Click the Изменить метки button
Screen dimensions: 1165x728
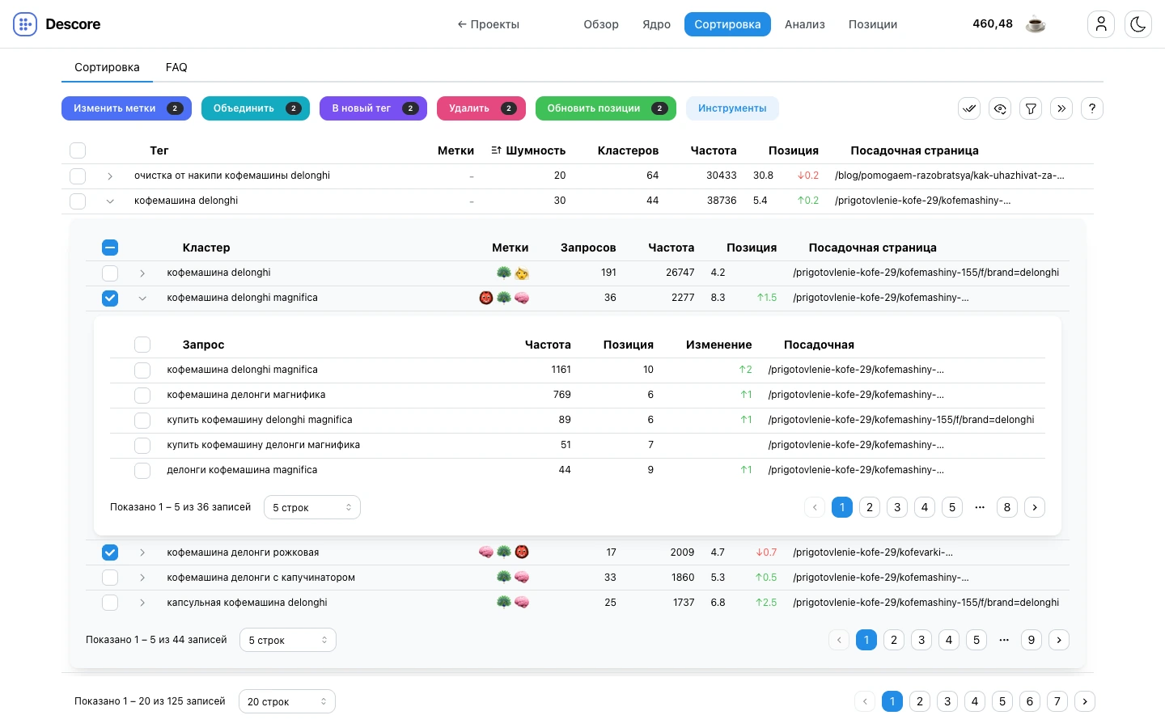(126, 108)
